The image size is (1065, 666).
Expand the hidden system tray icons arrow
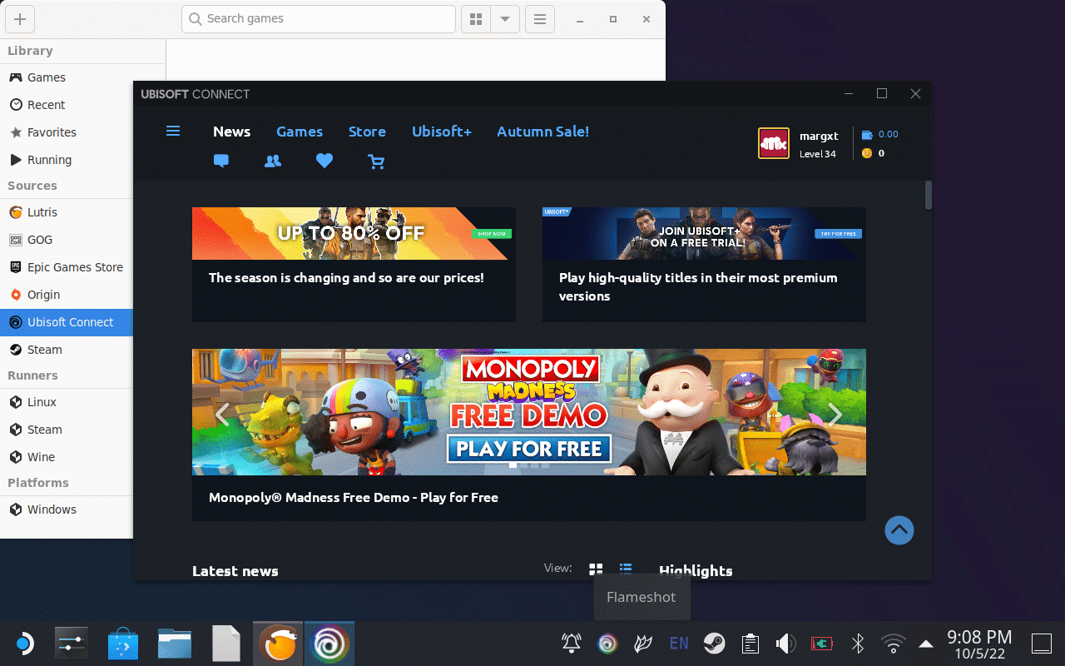926,644
